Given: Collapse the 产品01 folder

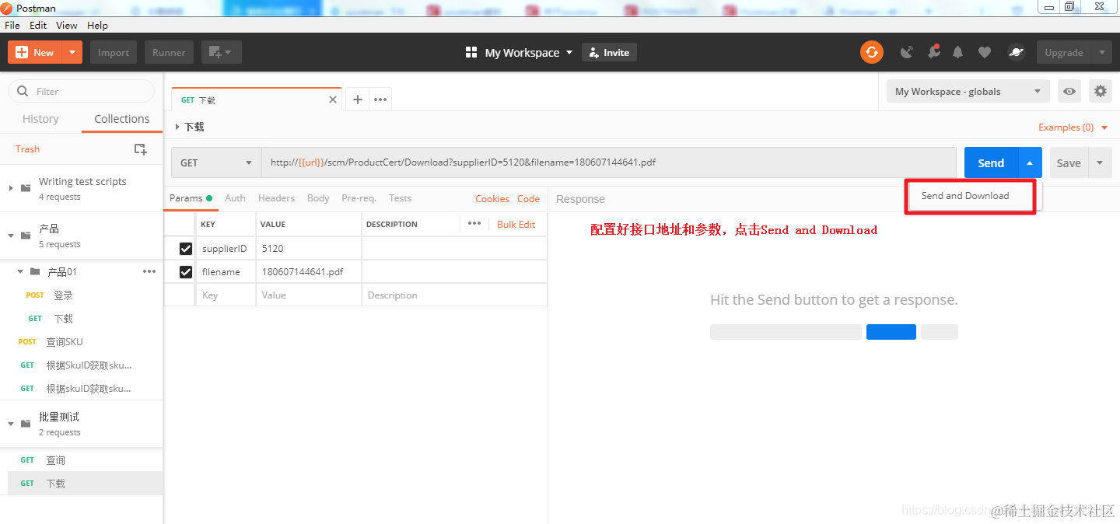Looking at the screenshot, I should 21,271.
